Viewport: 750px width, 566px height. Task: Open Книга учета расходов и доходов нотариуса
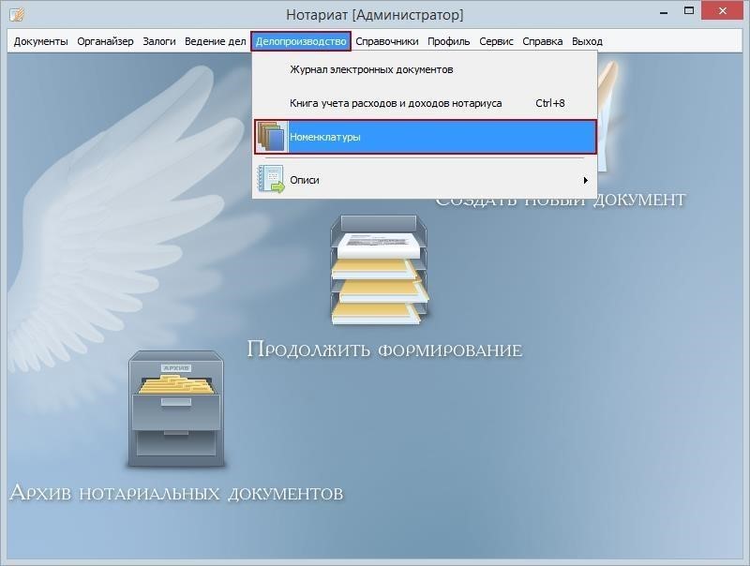tap(396, 103)
